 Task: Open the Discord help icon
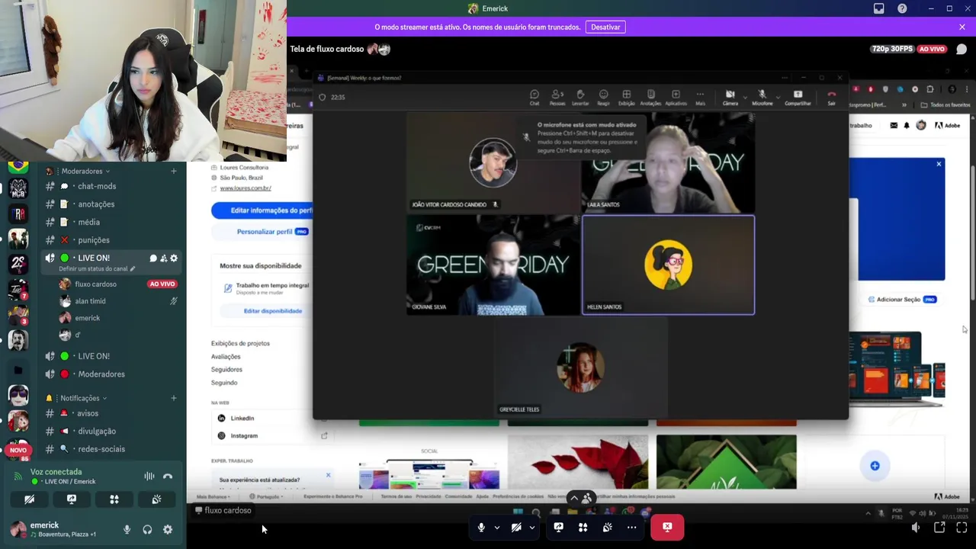[x=902, y=8]
